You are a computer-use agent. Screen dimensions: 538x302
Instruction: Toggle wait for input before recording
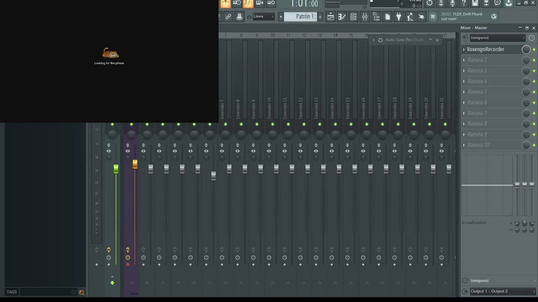click(237, 3)
